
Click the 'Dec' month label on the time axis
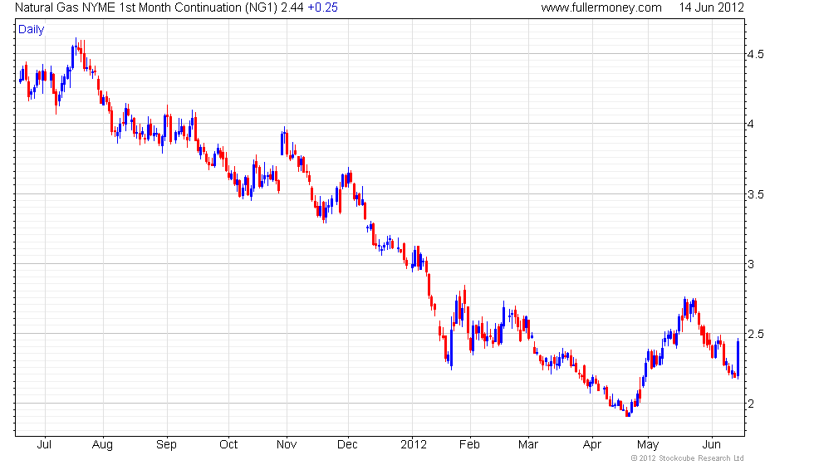coord(347,445)
